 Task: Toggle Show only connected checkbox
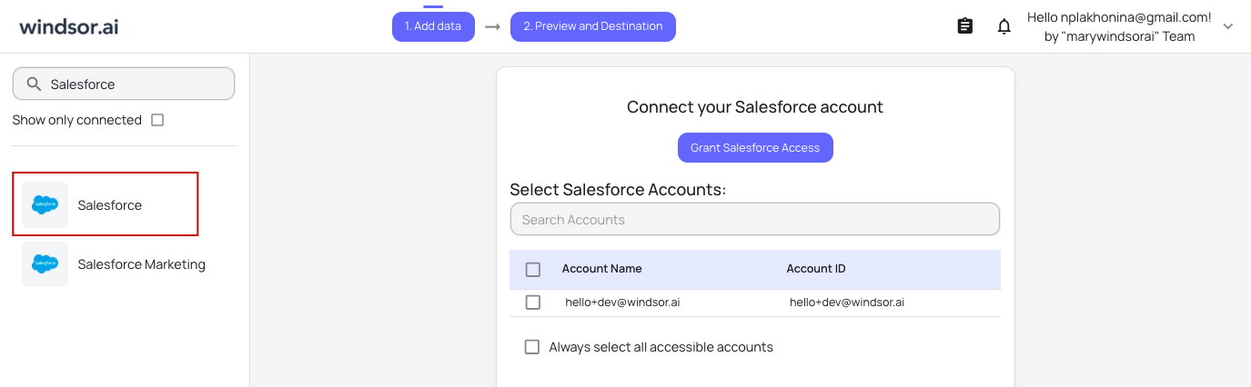pos(157,120)
